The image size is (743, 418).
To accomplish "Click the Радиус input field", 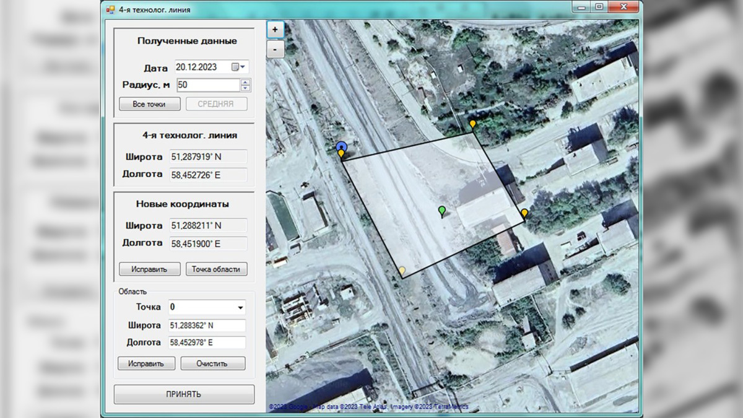I will click(208, 85).
